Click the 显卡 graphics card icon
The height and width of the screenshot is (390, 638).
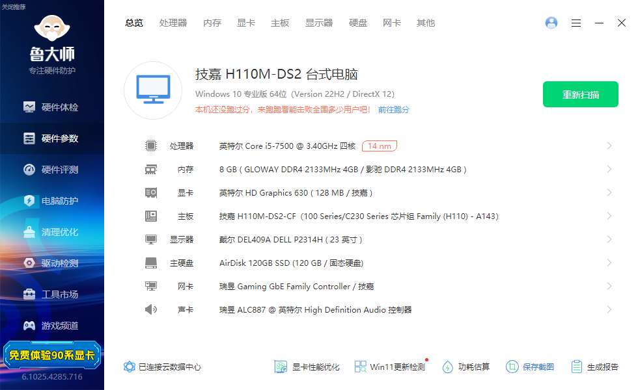[x=151, y=192]
